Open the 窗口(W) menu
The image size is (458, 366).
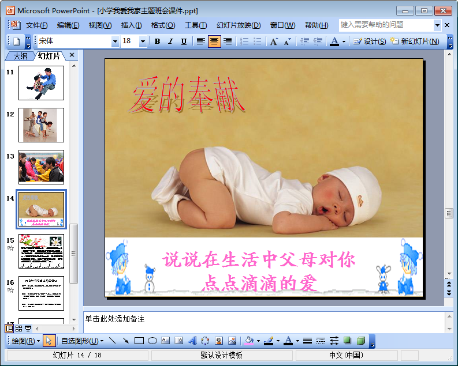283,25
